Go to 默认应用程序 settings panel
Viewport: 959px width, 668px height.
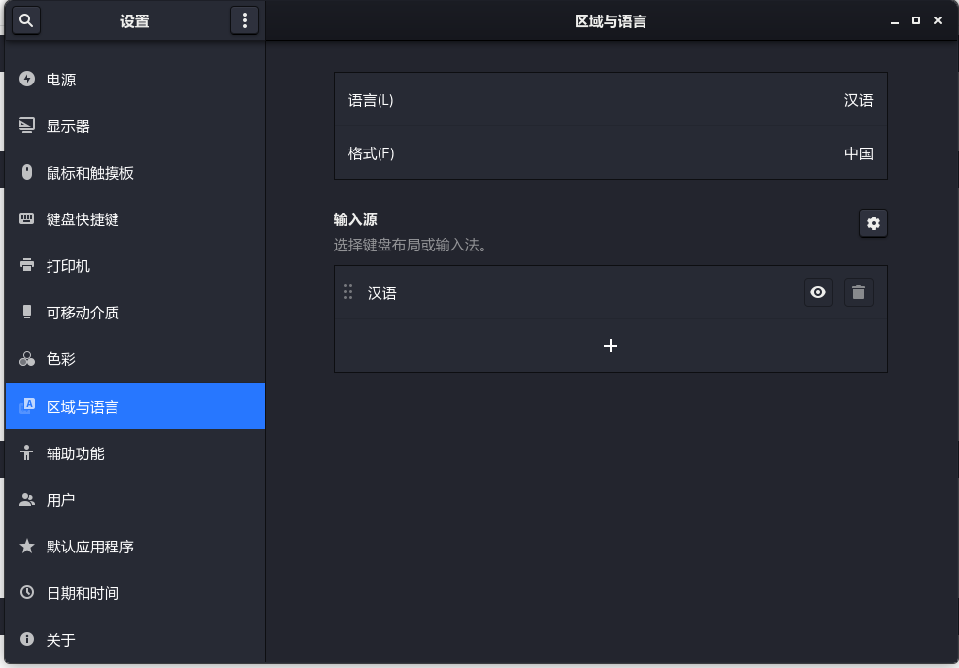point(135,547)
